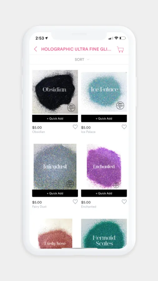This screenshot has height=281, width=158.
Task: Select the Holographic Ultra Fine page title
Action: click(x=76, y=49)
